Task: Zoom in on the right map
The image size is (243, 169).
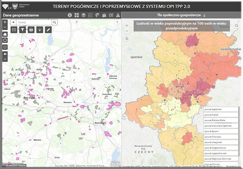Action: 127,26
